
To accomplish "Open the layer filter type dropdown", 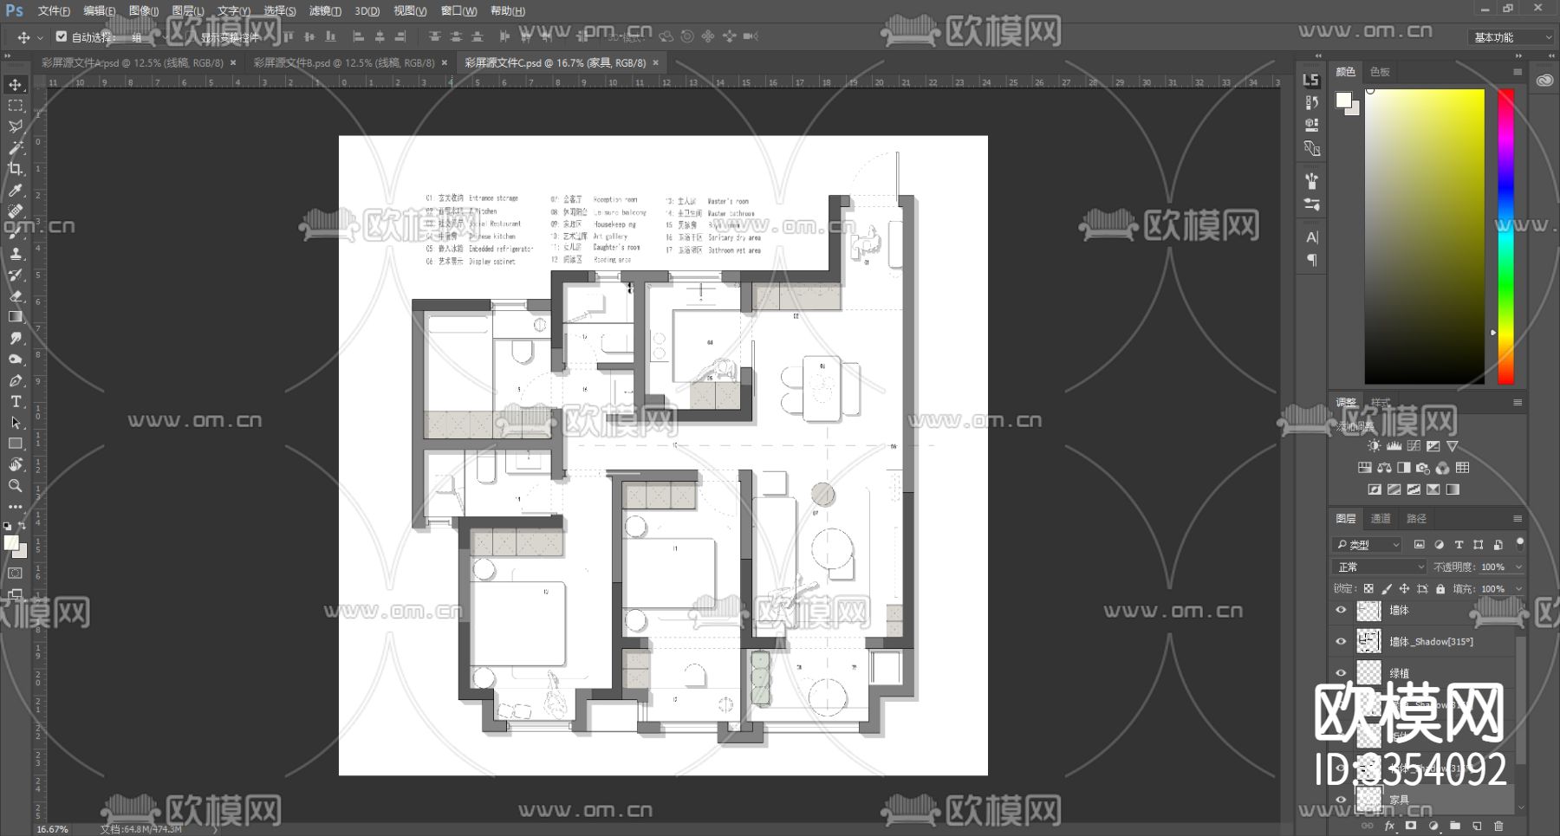I will [x=1367, y=545].
